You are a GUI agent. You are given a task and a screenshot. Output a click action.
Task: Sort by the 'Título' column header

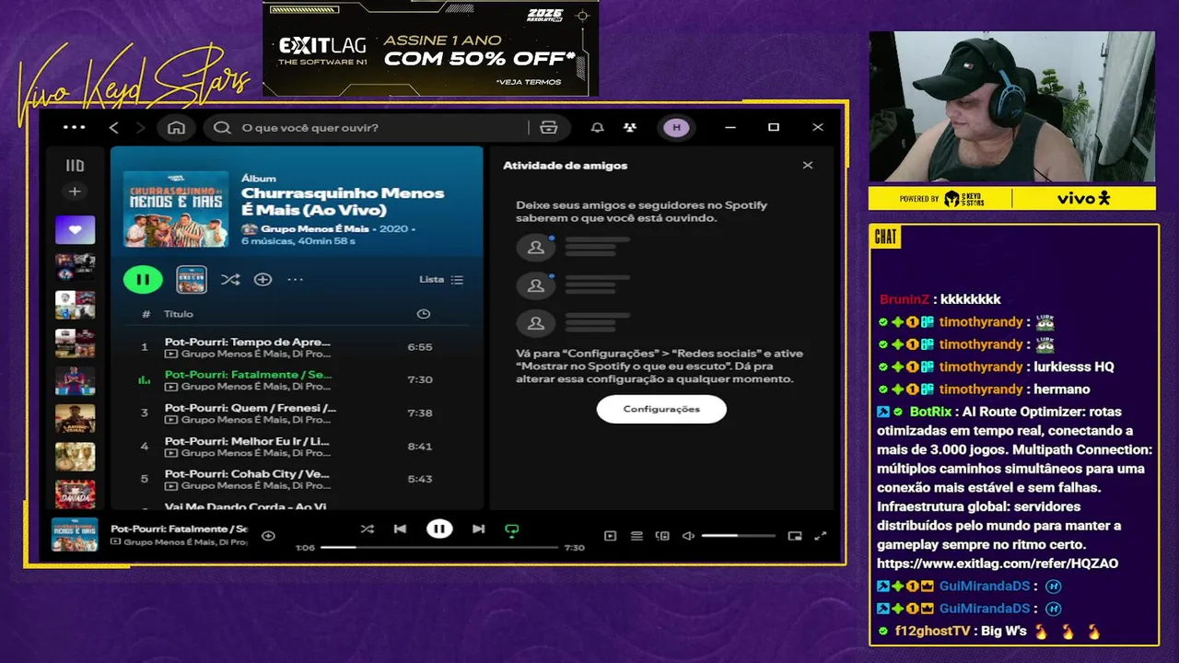pos(179,314)
